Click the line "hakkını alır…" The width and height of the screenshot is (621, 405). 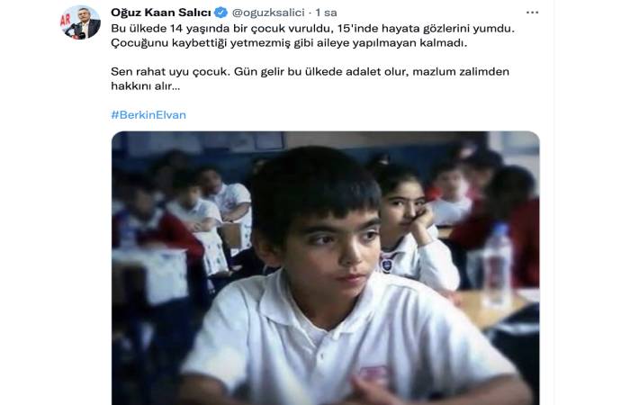[145, 85]
